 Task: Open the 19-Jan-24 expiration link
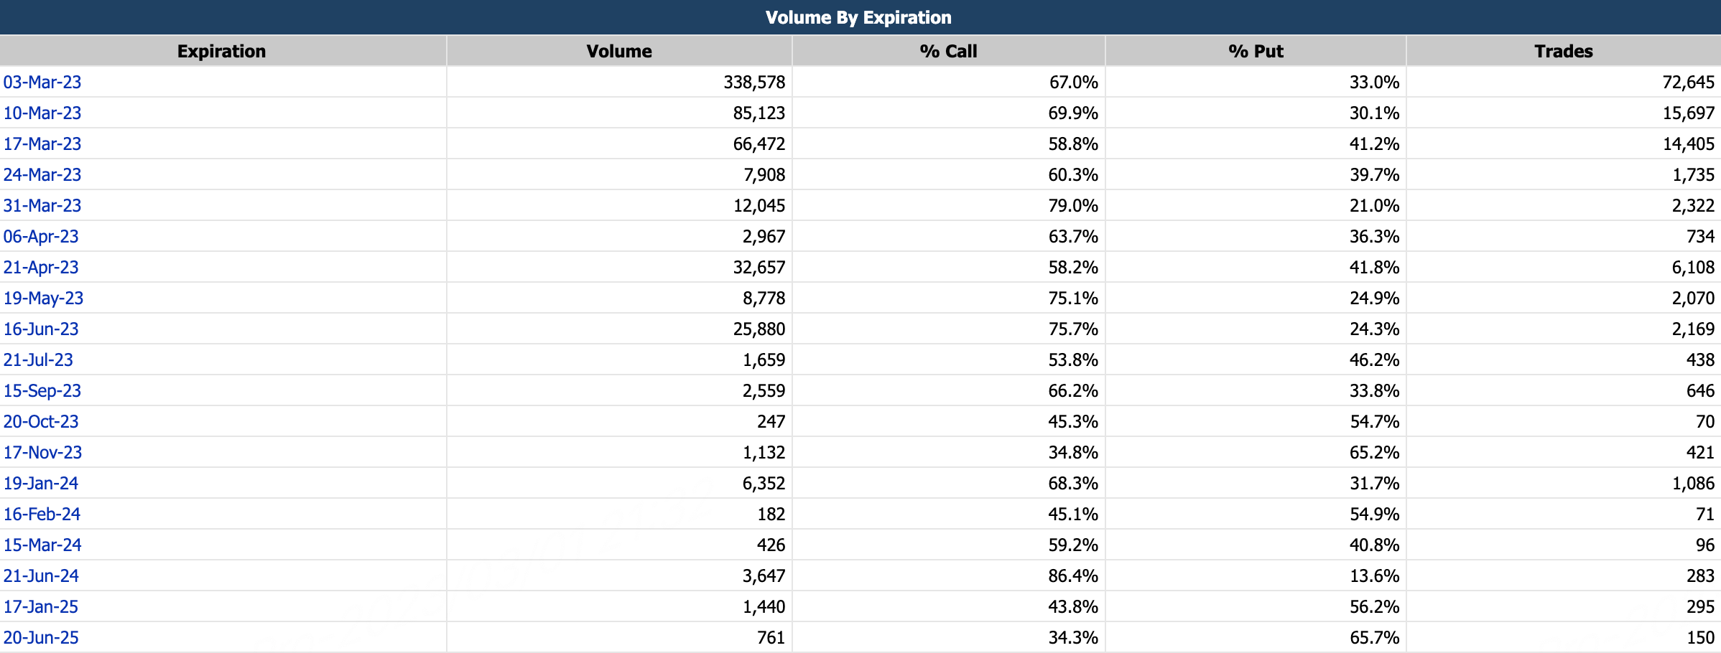click(41, 484)
